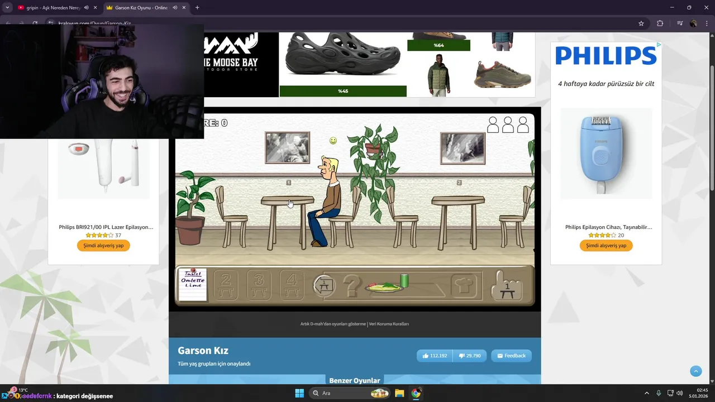Mute audio on the Garson Kız tab
Screen dimensions: 715x402
point(175,8)
